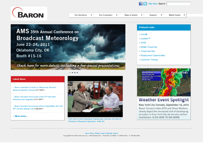Click the Baron logo
The image size is (203, 152).
point(29,13)
